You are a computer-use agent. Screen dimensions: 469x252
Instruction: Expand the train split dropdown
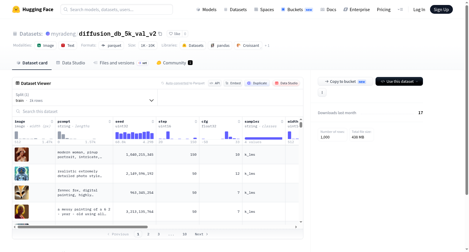[85, 97]
